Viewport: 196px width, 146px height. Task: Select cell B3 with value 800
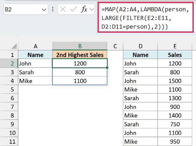(x=80, y=72)
